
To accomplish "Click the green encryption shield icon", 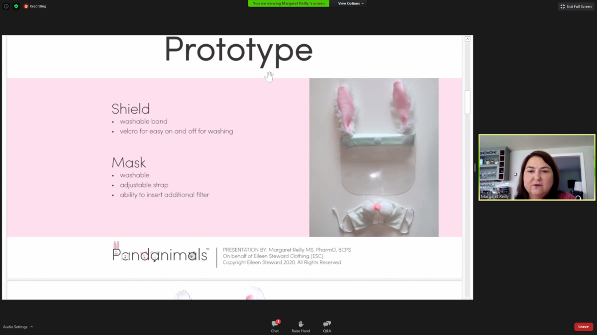I will click(16, 6).
